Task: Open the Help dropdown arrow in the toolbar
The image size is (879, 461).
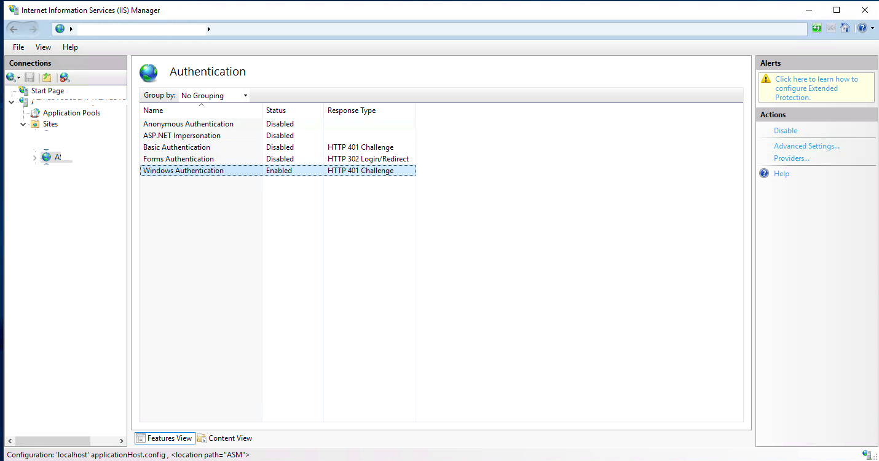Action: tap(871, 28)
